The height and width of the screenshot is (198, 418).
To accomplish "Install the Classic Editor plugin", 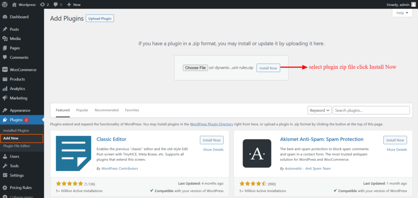I will 212,140.
